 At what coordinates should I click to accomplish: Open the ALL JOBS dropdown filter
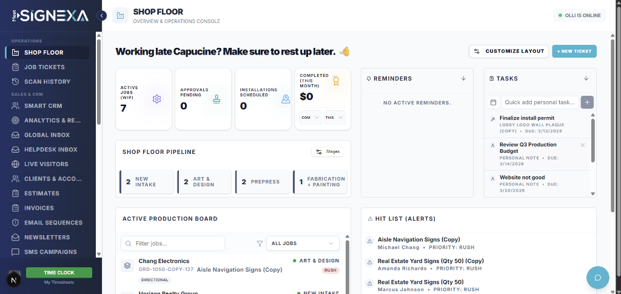303,244
